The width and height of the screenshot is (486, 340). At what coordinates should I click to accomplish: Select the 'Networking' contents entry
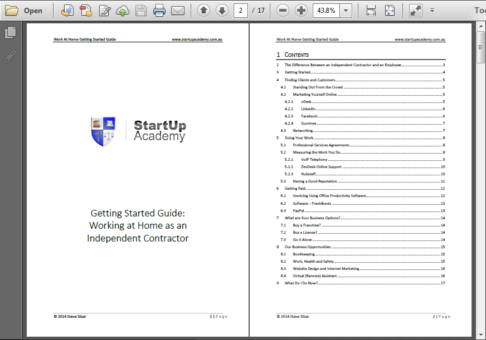point(363,131)
